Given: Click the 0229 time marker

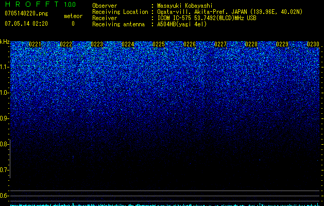Looking at the screenshot, I should click(282, 44).
